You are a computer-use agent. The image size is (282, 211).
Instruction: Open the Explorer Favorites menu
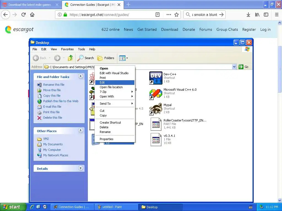[67, 49]
